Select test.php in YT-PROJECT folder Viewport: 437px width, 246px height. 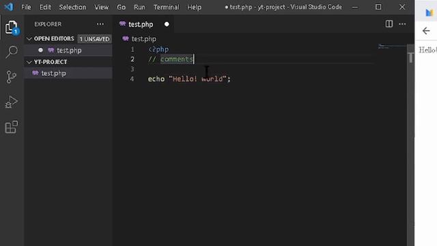[68, 73]
